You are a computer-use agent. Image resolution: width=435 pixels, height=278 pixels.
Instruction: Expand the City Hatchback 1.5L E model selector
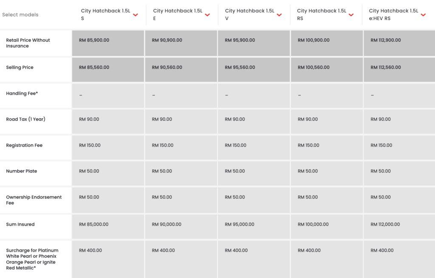(207, 15)
